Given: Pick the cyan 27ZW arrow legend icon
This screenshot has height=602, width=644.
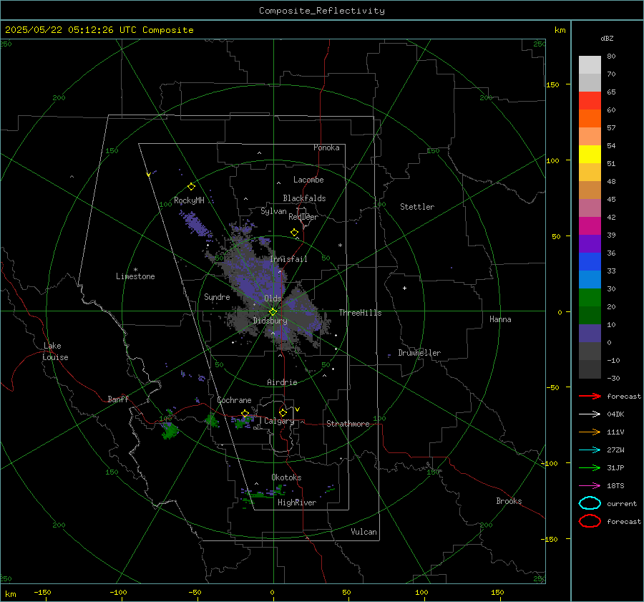Looking at the screenshot, I should 590,450.
